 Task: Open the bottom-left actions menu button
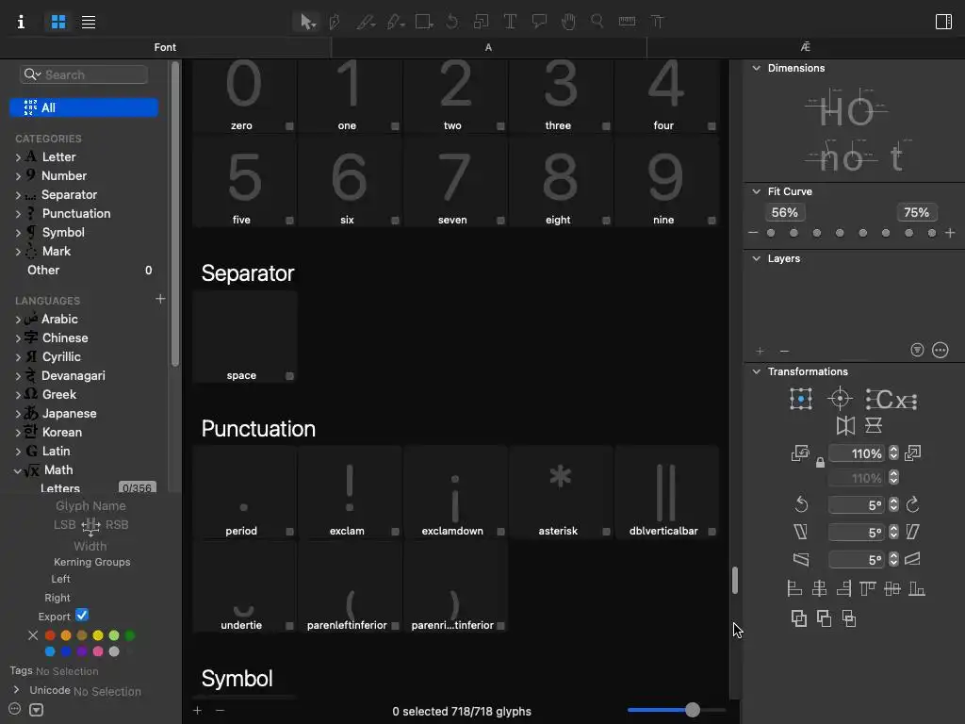point(15,709)
